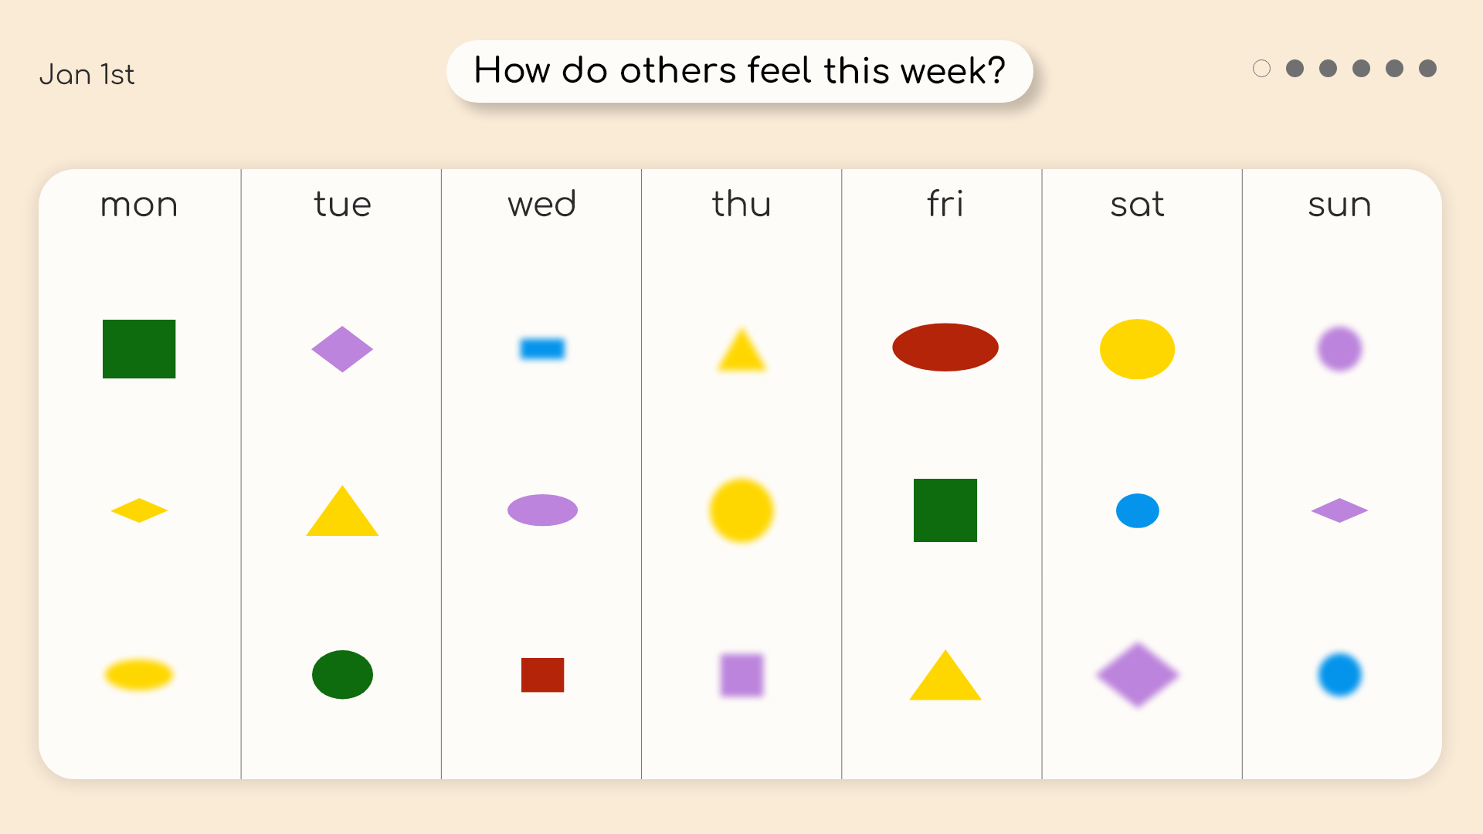
Task: Select the green oval under tue
Action: click(342, 675)
